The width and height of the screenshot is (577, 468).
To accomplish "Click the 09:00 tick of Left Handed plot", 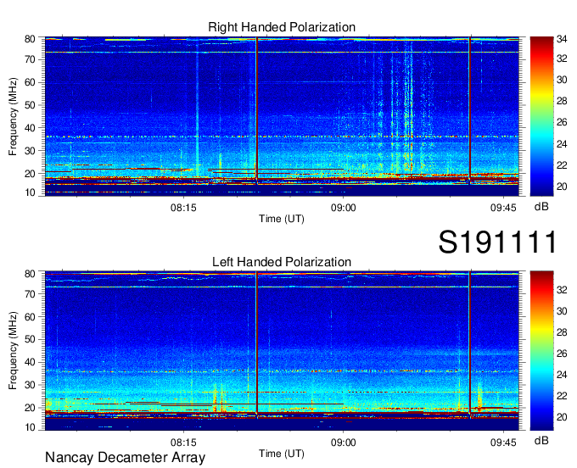I will [x=344, y=443].
